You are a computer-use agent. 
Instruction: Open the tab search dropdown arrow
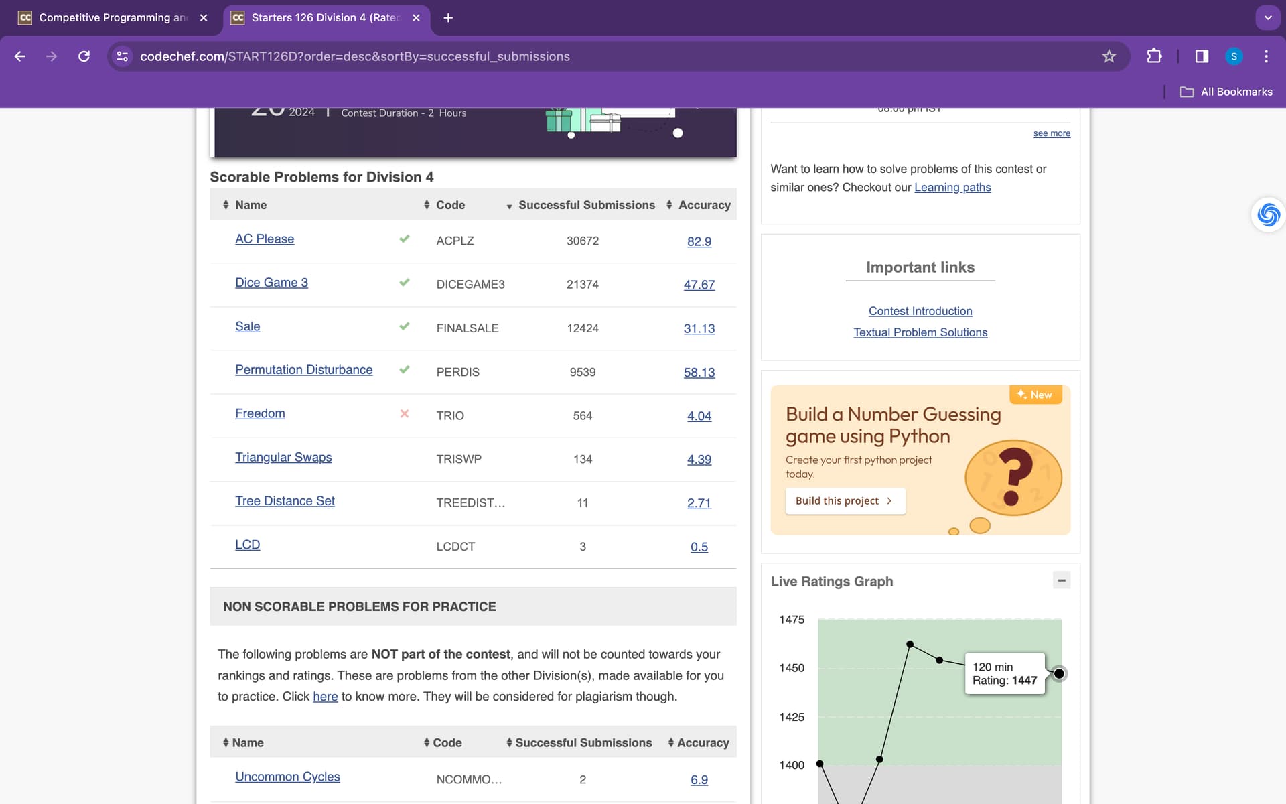[x=1267, y=18]
